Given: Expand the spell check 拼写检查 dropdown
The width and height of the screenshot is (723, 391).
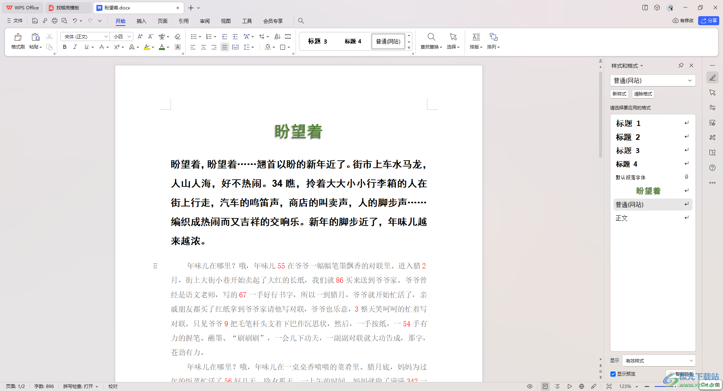Looking at the screenshot, I should click(97, 386).
